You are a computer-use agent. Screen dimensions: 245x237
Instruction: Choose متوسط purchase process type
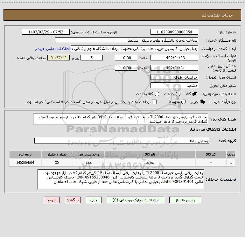tap(184, 102)
